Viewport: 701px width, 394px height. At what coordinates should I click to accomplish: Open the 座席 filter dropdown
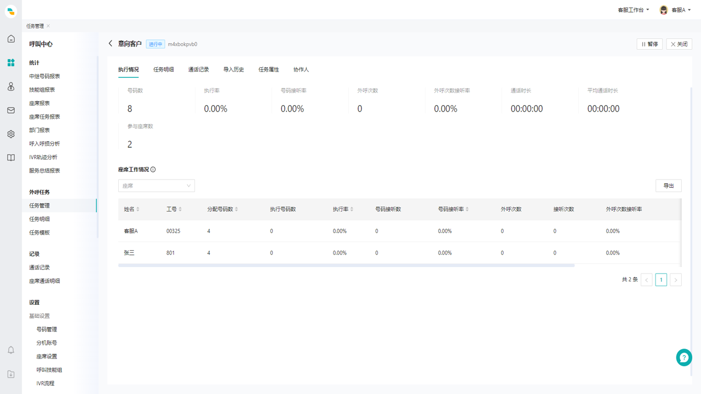click(157, 186)
